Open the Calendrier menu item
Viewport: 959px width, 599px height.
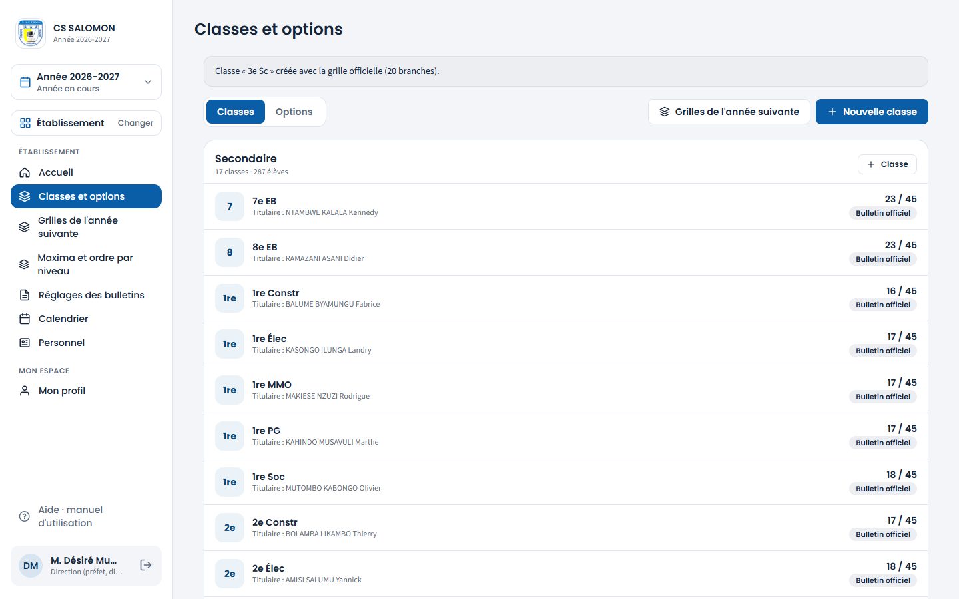[x=86, y=319]
